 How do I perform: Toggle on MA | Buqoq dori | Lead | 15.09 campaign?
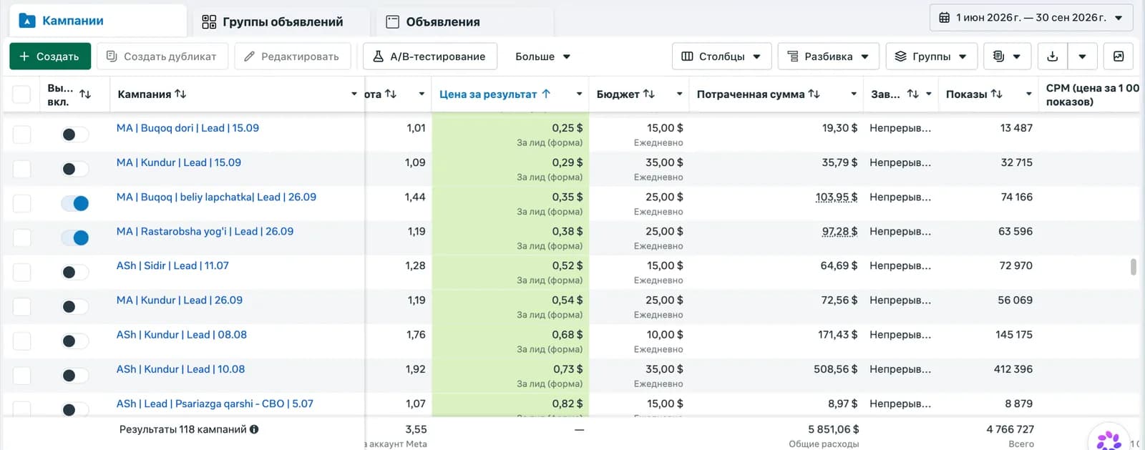point(74,134)
